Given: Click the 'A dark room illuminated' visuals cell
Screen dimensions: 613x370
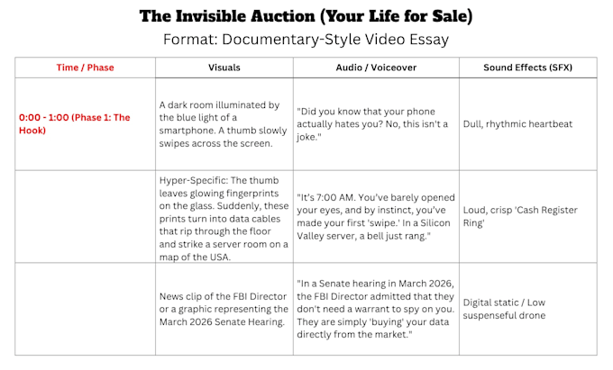Looking at the screenshot, I should 224,123.
